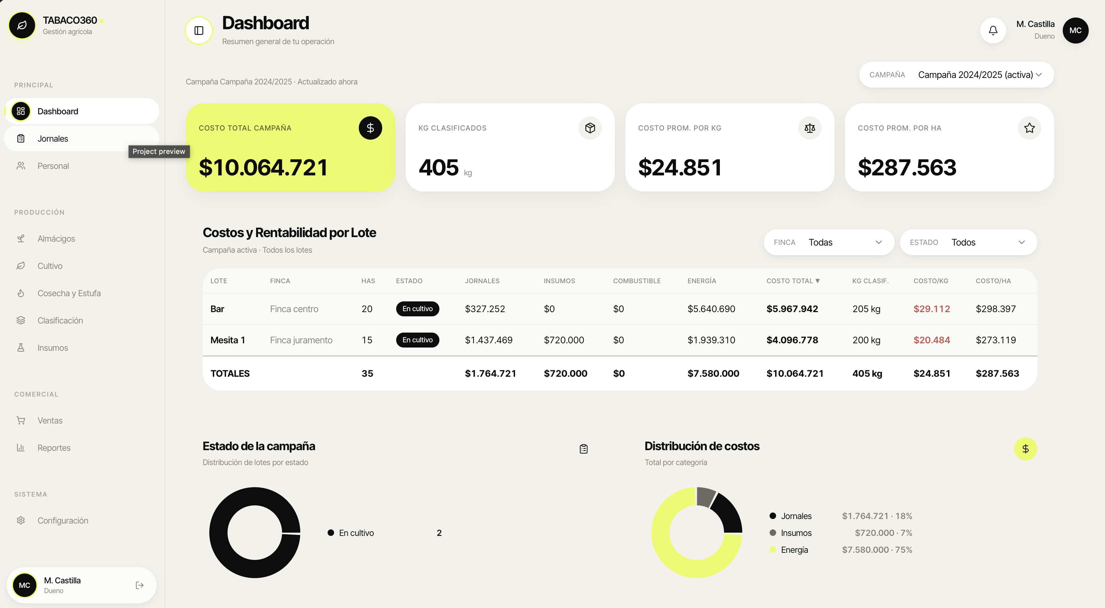
Task: Click the star icon on Costo Prom. por Ha card
Action: click(x=1029, y=128)
